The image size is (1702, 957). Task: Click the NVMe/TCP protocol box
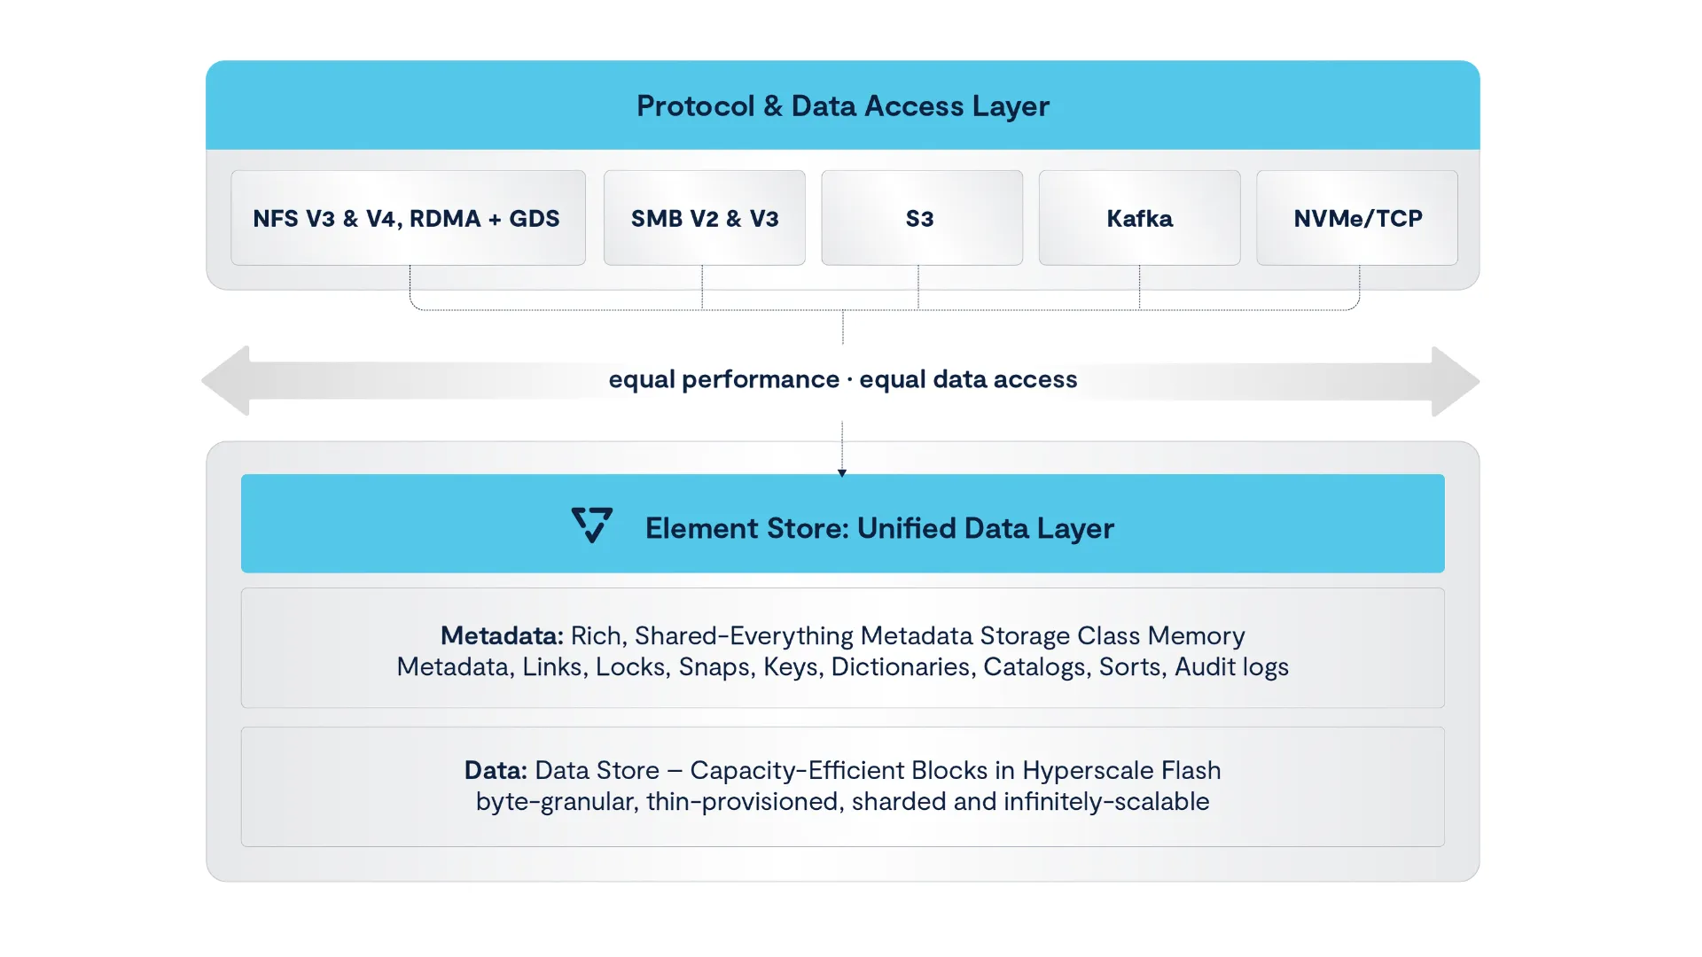click(x=1357, y=218)
